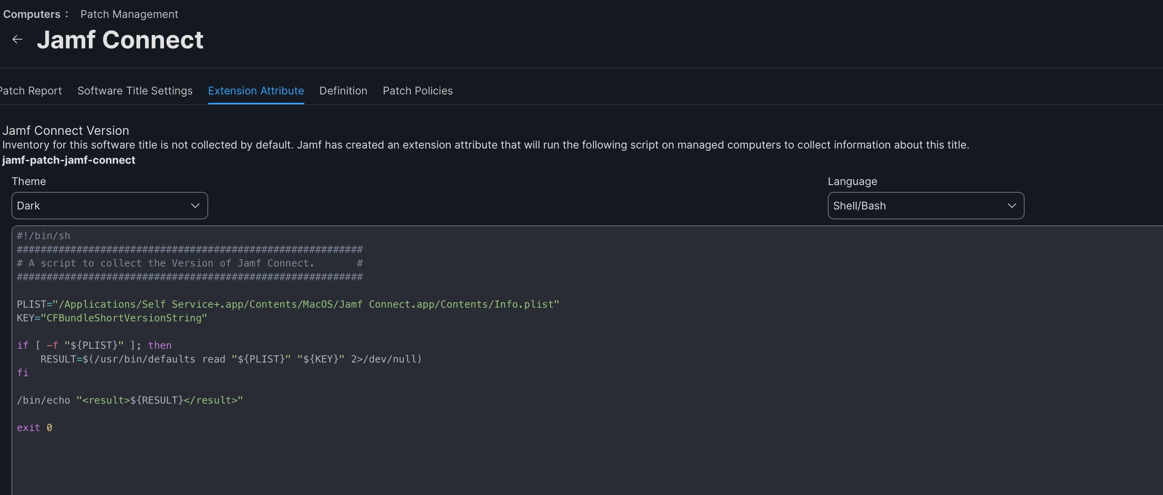
Task: Select the Extension Attribute tab
Action: (255, 91)
